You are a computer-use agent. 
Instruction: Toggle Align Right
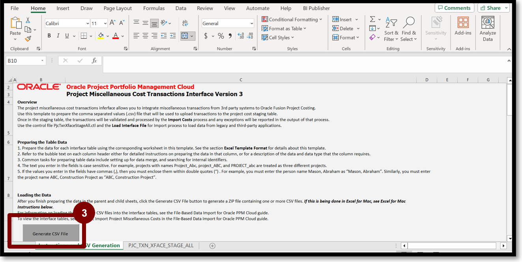click(154, 36)
